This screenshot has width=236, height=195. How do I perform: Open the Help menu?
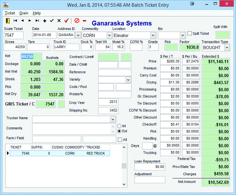point(37,13)
